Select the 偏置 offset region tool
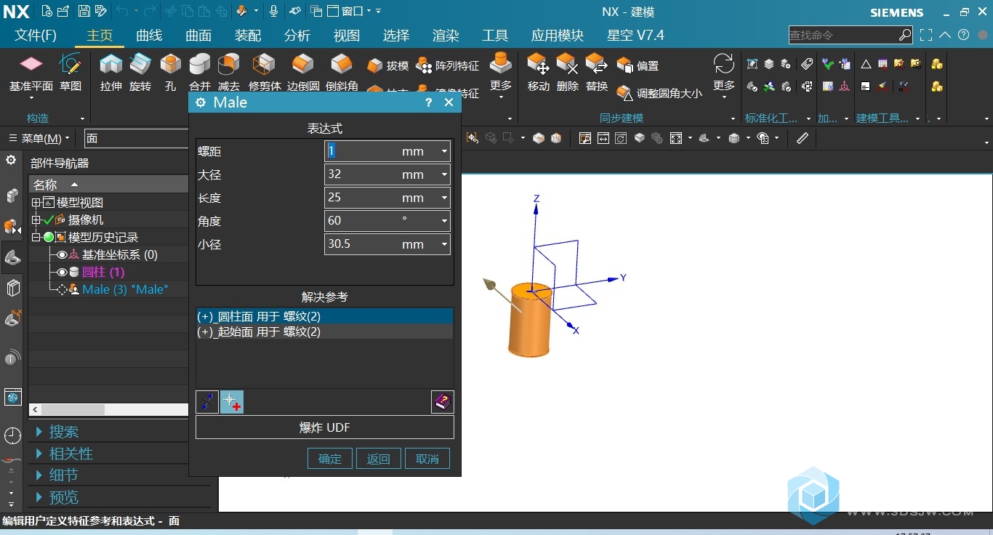The height and width of the screenshot is (535, 993). pyautogui.click(x=638, y=65)
